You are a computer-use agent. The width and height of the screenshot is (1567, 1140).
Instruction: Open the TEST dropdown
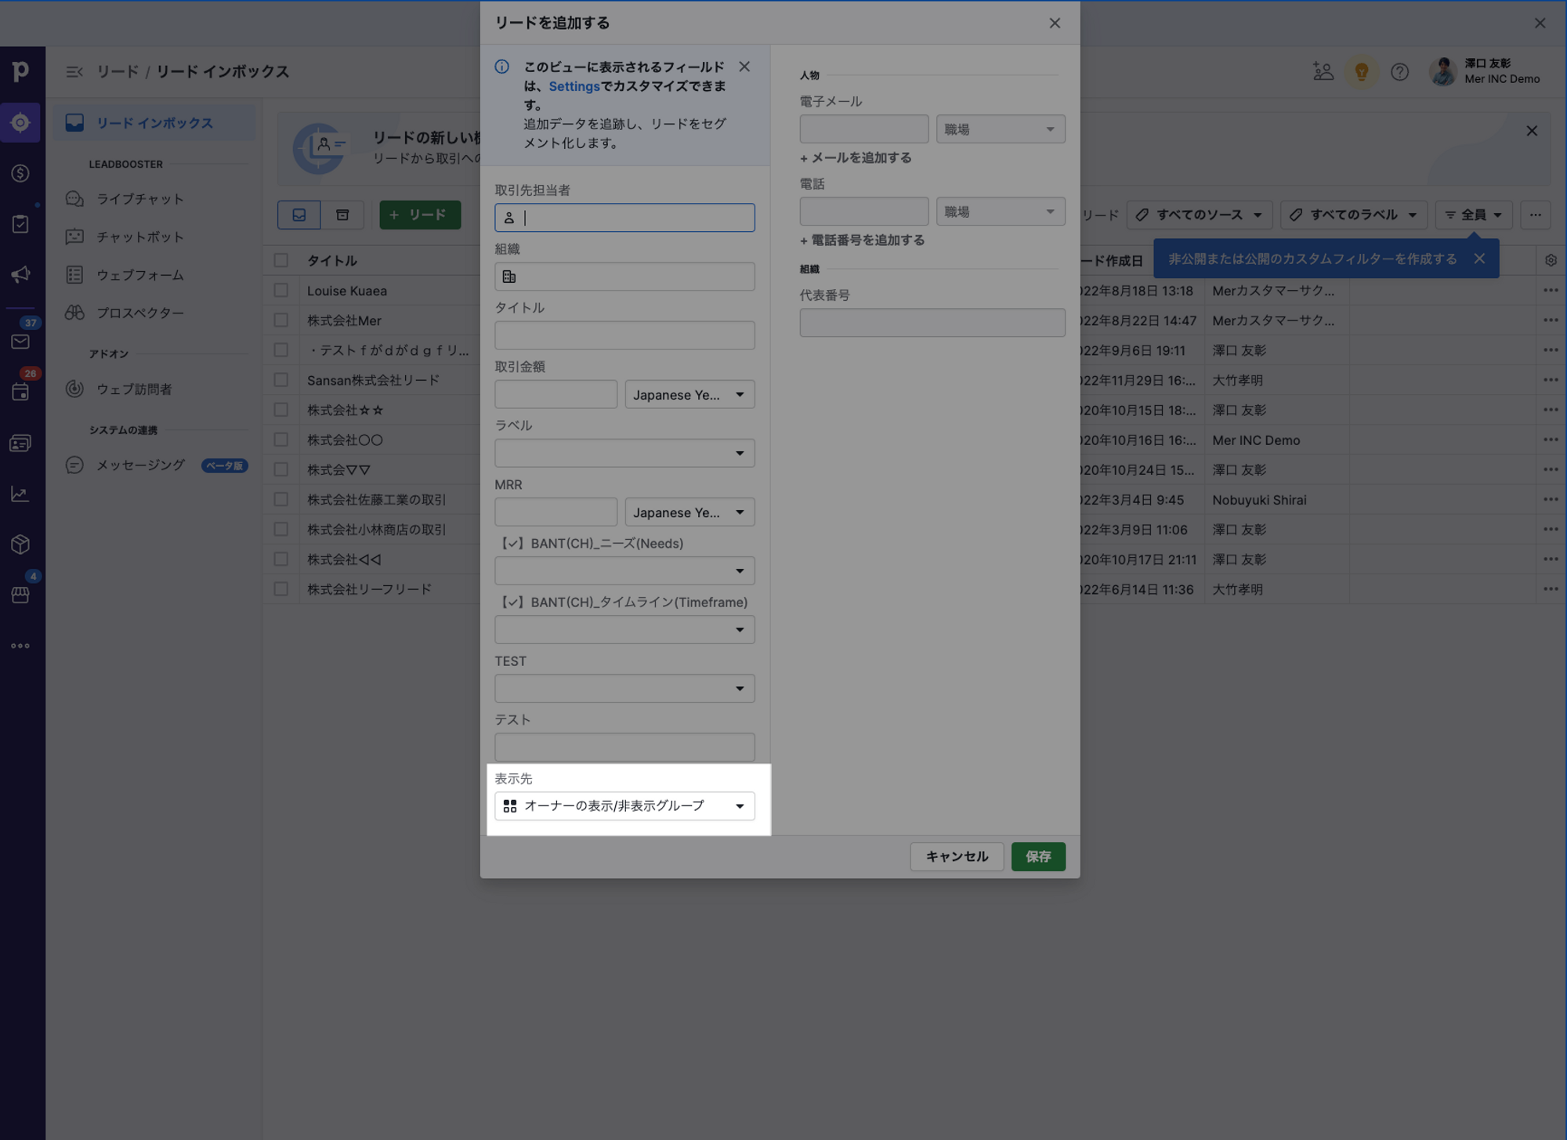point(624,689)
